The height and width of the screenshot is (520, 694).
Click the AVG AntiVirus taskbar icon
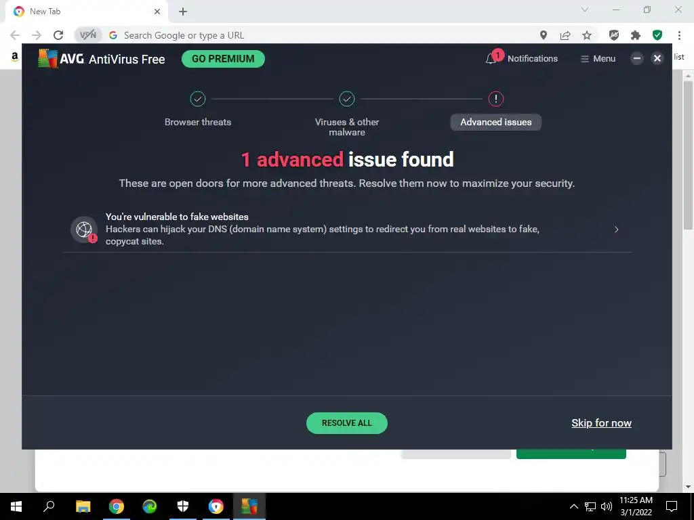tap(249, 506)
